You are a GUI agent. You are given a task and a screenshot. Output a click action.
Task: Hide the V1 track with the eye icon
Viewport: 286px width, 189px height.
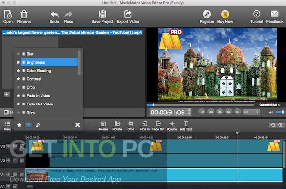tap(15, 175)
